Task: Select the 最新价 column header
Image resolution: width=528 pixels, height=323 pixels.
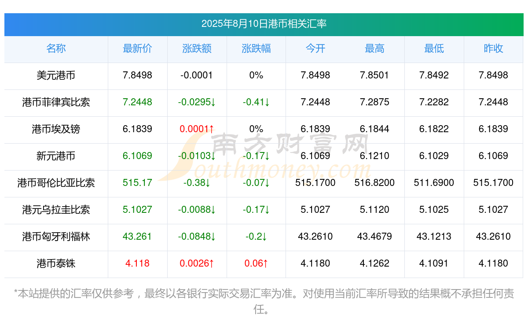Action: tap(137, 48)
